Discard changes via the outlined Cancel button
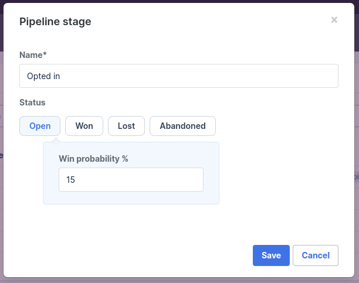The height and width of the screenshot is (283, 359). tap(316, 255)
